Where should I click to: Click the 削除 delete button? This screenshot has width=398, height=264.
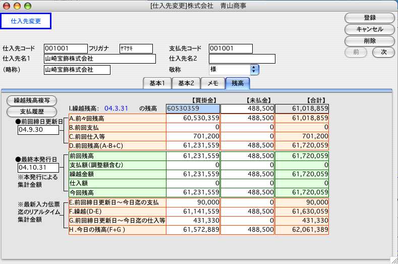[x=369, y=41]
